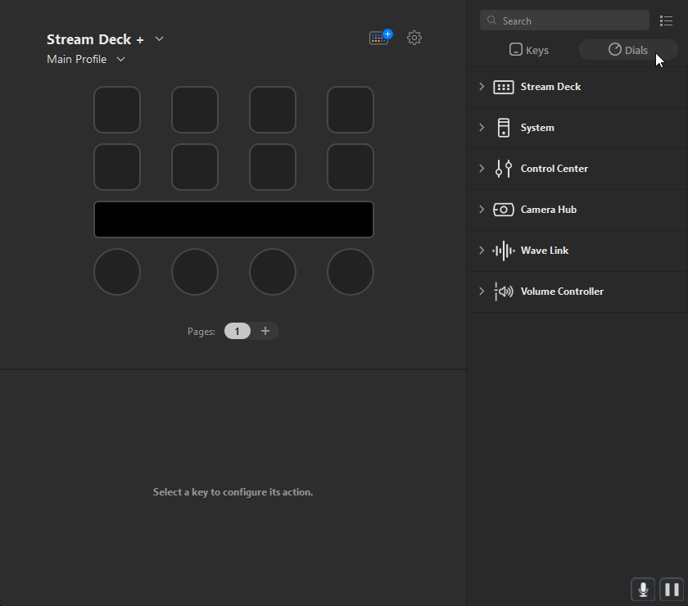Select the fourth key in the top row
This screenshot has height=606, width=688.
[x=351, y=110]
